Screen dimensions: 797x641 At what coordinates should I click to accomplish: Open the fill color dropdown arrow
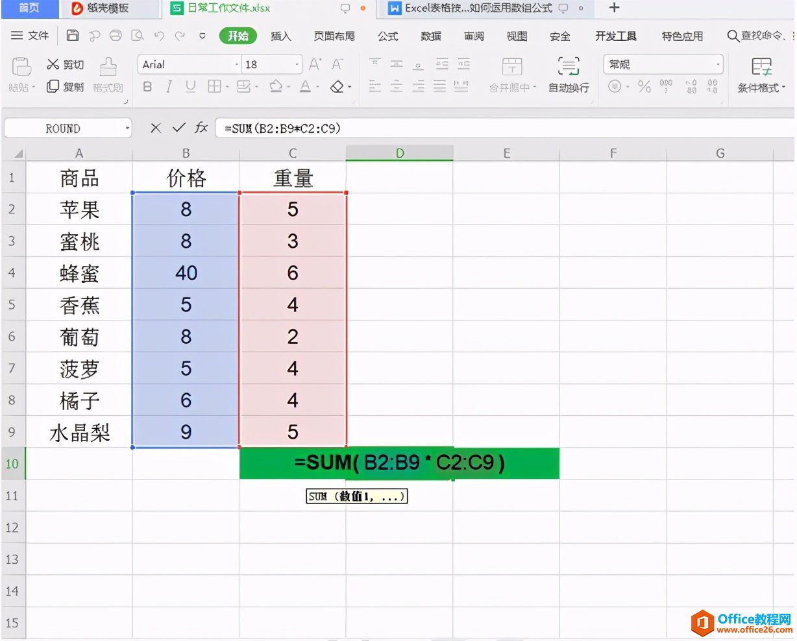[x=288, y=87]
